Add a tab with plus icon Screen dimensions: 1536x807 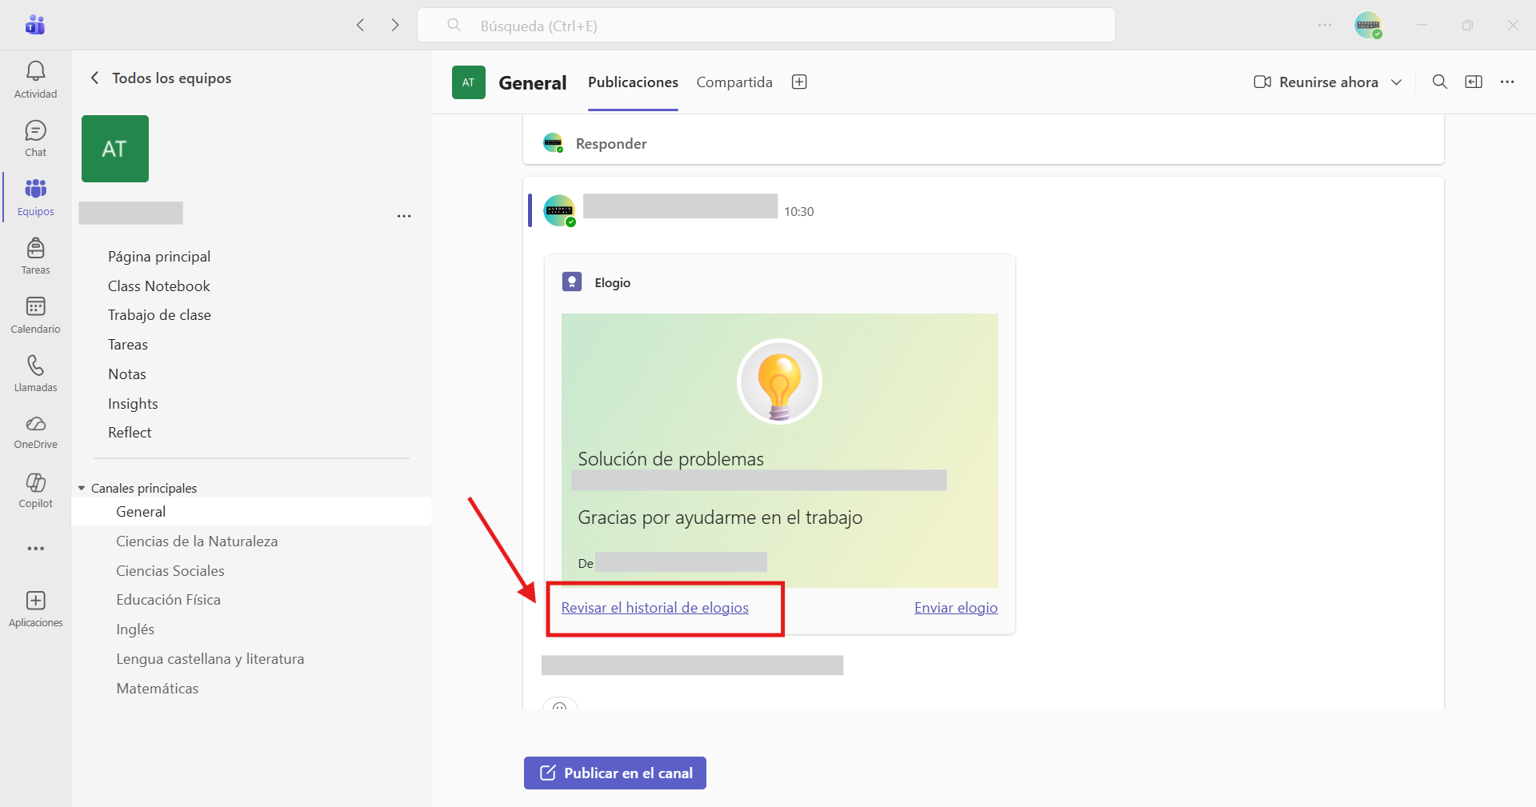(x=799, y=82)
